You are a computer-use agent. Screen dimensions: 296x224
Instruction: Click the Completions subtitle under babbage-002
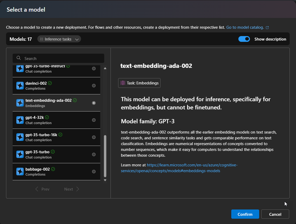(36, 174)
